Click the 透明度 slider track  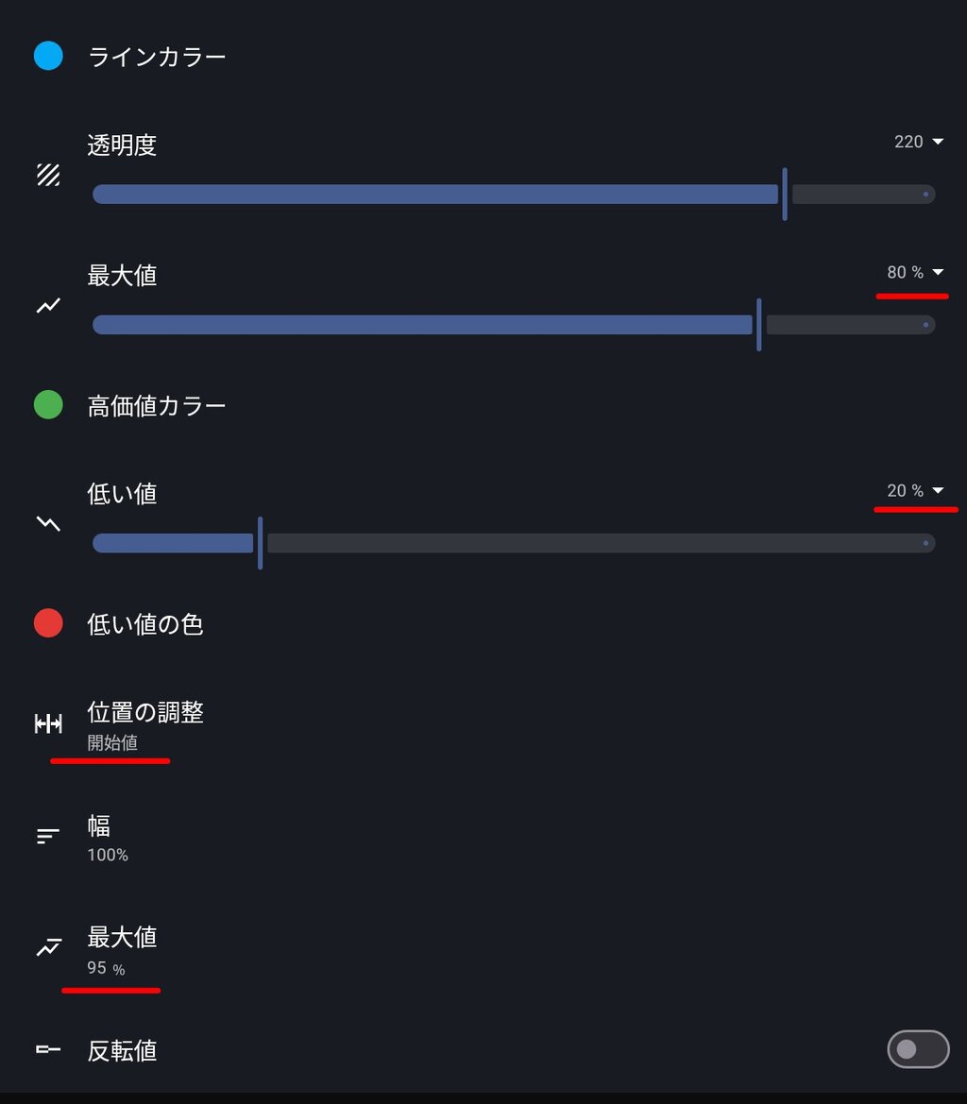tap(514, 195)
